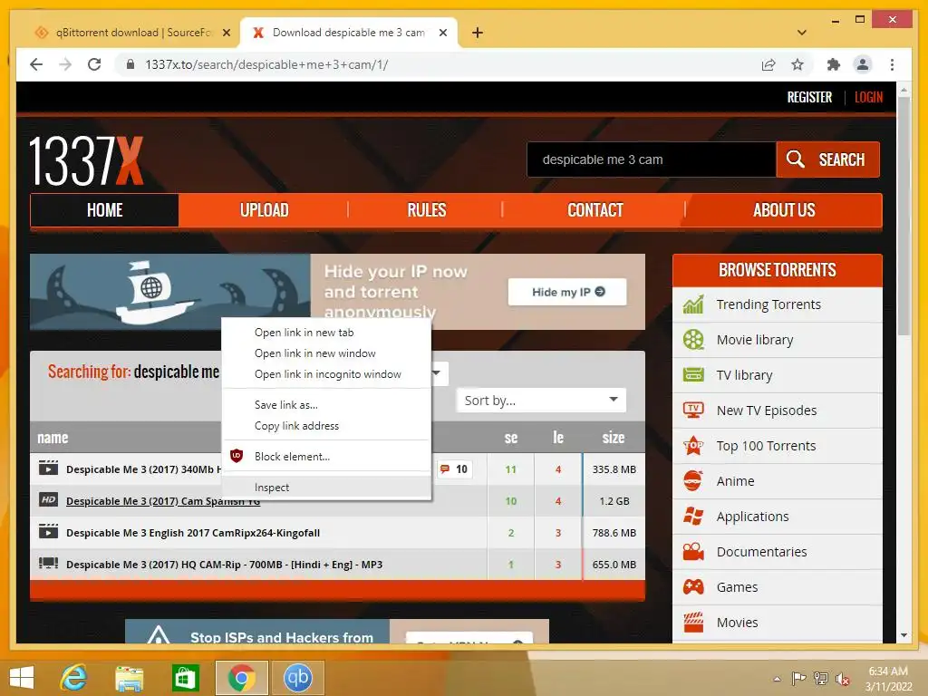
Task: Open a new browser tab
Action: (478, 33)
